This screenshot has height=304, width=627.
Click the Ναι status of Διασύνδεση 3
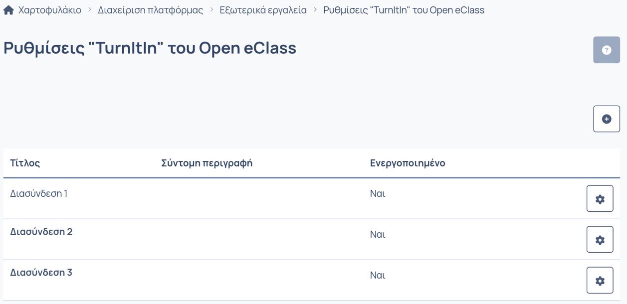(x=378, y=275)
